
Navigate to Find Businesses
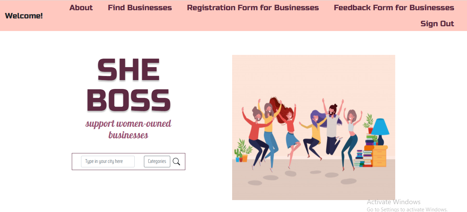tap(140, 7)
